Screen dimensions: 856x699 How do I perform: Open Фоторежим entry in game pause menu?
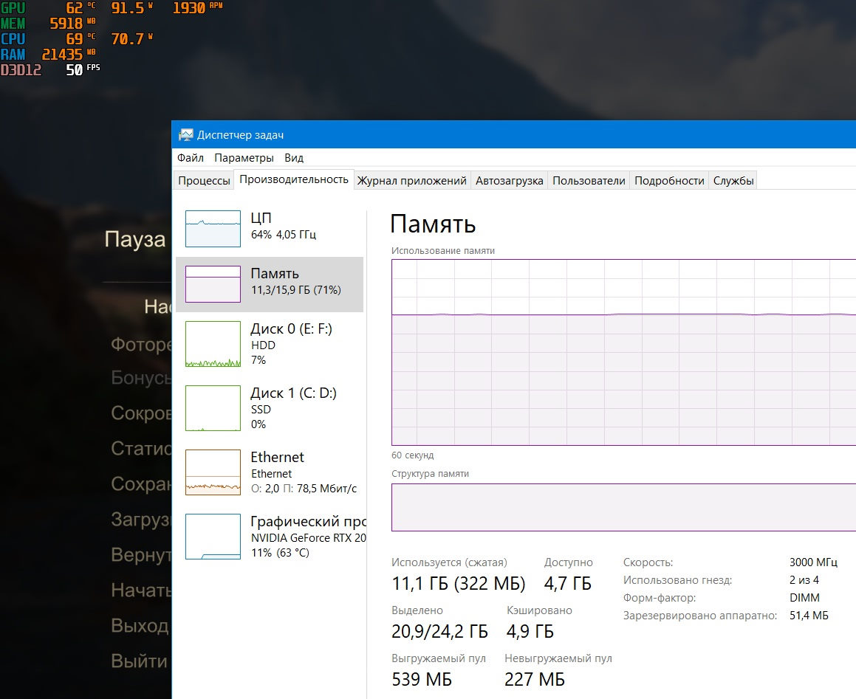pos(141,345)
